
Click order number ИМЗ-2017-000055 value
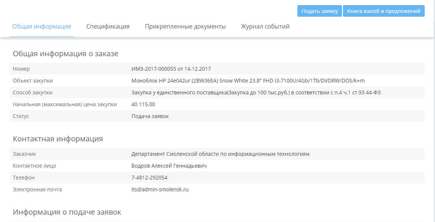(171, 69)
